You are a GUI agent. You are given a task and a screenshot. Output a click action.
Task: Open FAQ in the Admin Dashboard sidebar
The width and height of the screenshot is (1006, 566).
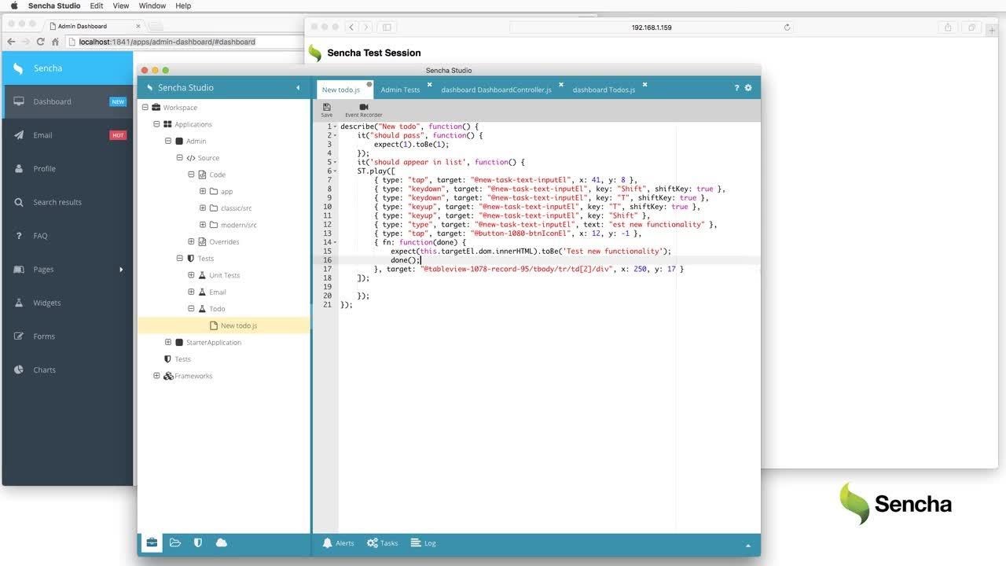(x=68, y=236)
